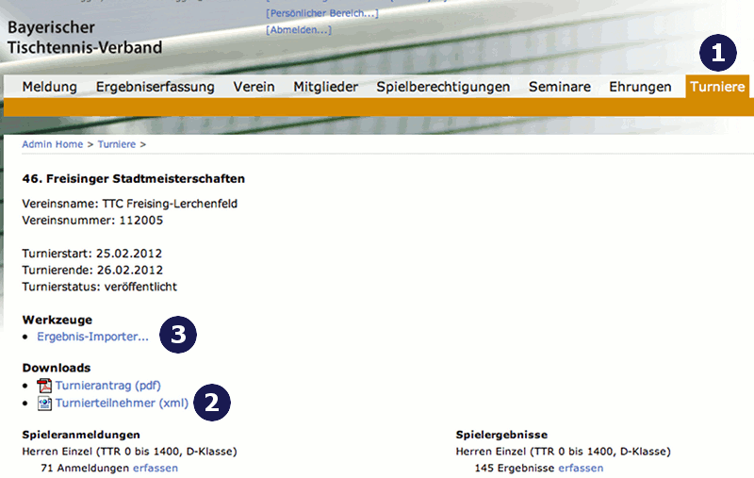Viewport: 754px width, 478px height.
Task: Select the Verein menu item
Action: [x=254, y=87]
